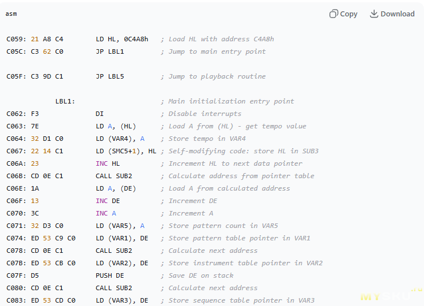Click the 'INC HL' instruction
The height and width of the screenshot is (306, 428).
click(x=107, y=163)
